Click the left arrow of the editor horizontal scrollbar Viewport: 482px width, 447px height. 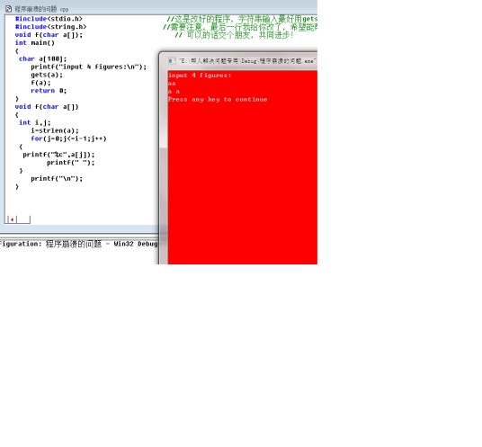[12, 219]
